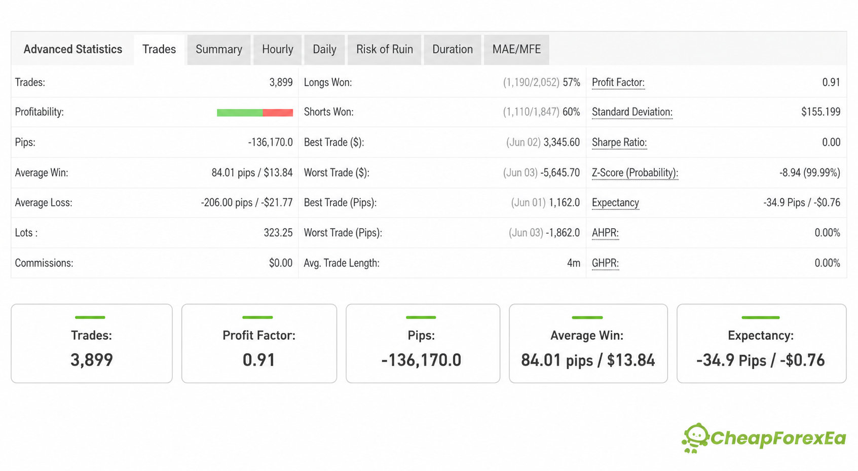This screenshot has width=858, height=471.
Task: Click the Sharpe Ratio label link
Action: (619, 142)
